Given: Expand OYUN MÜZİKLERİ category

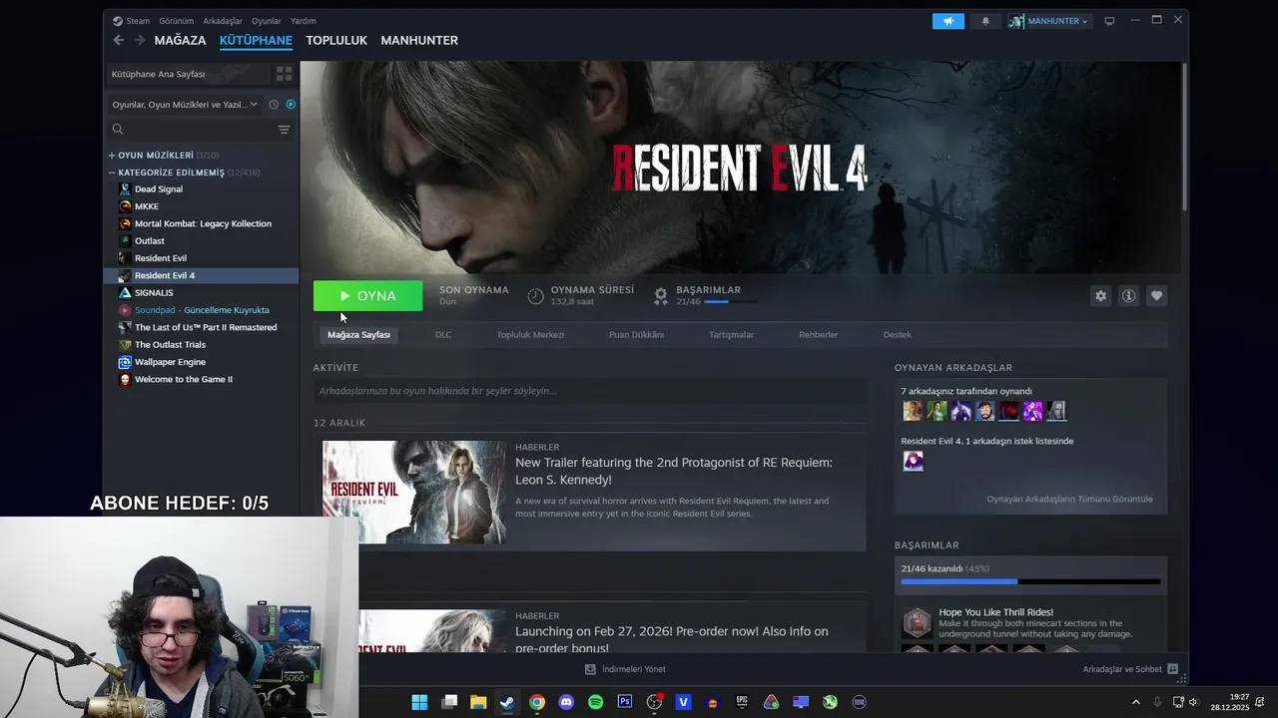Looking at the screenshot, I should click(112, 156).
